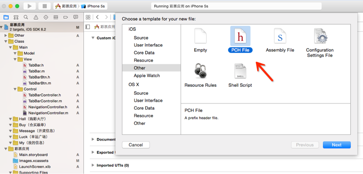Open the Project navigator folder icon

click(x=6, y=17)
